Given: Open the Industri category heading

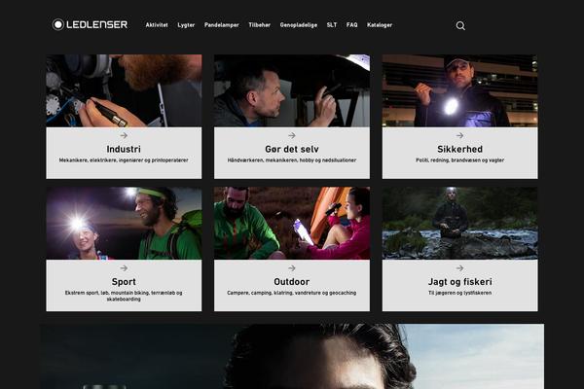Looking at the screenshot, I should (124, 149).
